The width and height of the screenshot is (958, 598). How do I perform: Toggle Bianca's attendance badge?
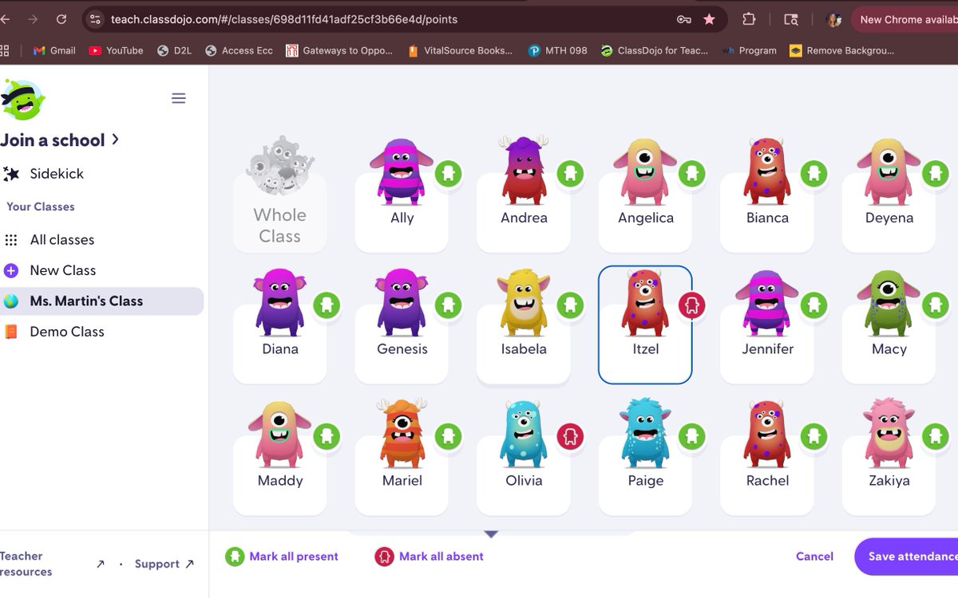[x=814, y=174]
